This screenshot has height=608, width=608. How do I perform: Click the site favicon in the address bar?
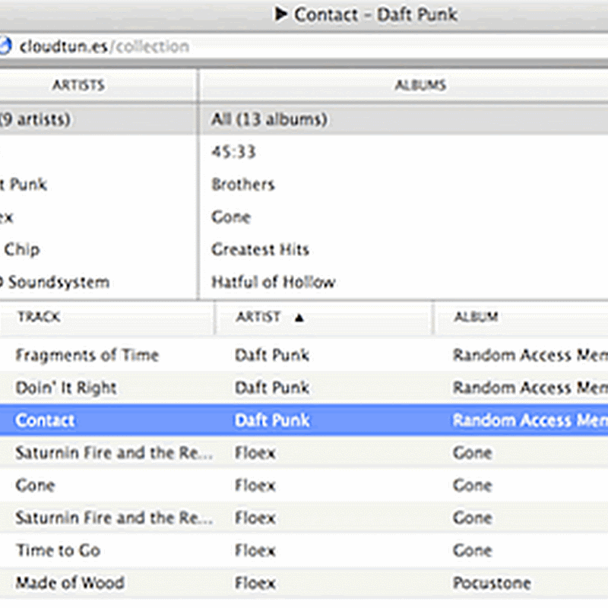point(3,46)
